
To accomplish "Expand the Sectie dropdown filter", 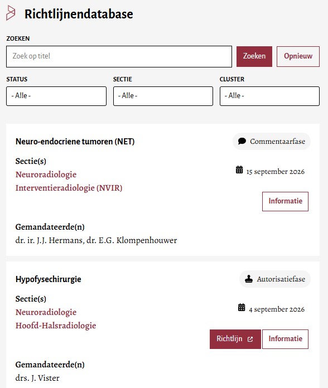I will coord(163,96).
